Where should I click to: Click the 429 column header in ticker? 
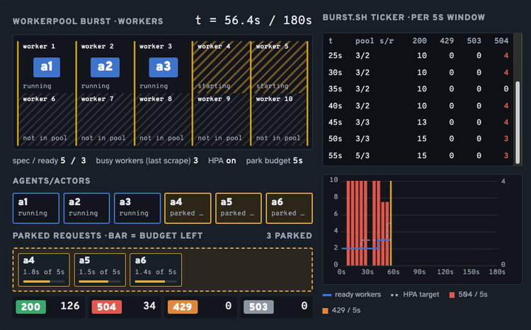(447, 41)
